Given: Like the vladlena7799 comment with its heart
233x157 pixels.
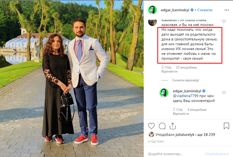Looking at the screenshot, I should click(224, 22).
